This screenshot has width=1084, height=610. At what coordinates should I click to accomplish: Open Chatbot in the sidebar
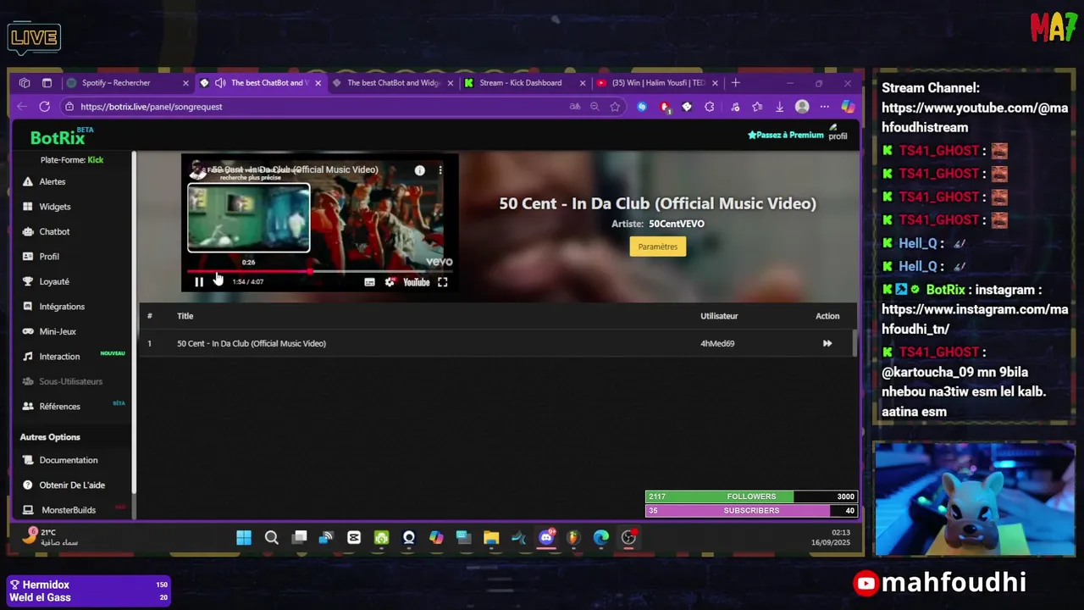click(54, 231)
